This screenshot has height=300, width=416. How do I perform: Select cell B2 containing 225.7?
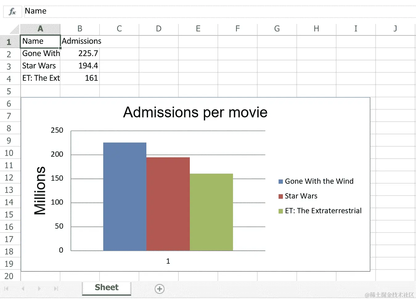pyautogui.click(x=80, y=54)
